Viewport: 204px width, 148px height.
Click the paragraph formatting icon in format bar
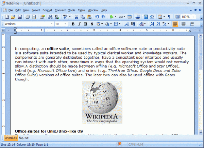pyautogui.click(x=133, y=24)
